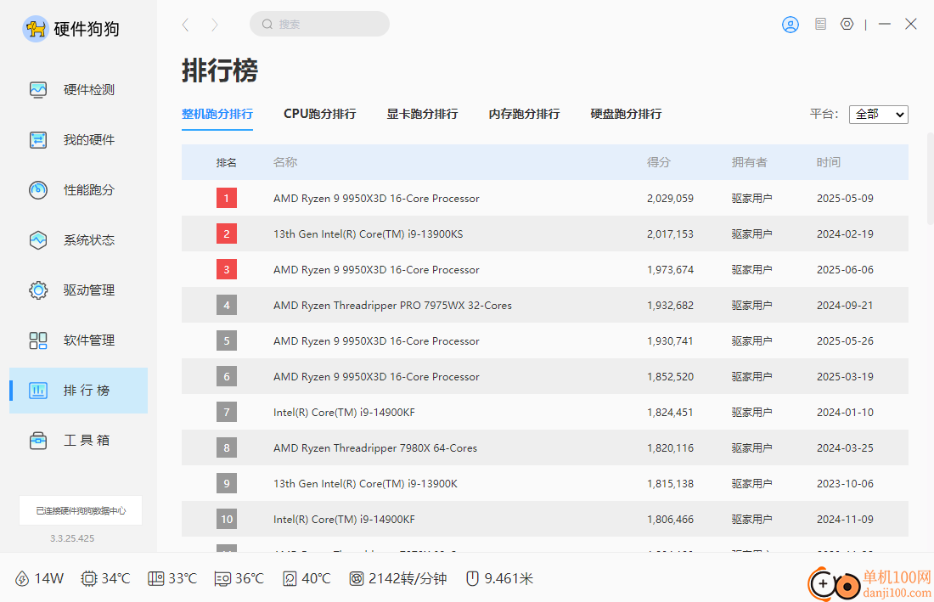The width and height of the screenshot is (934, 602).
Task: Click the hard disk temperature icon
Action: [290, 579]
